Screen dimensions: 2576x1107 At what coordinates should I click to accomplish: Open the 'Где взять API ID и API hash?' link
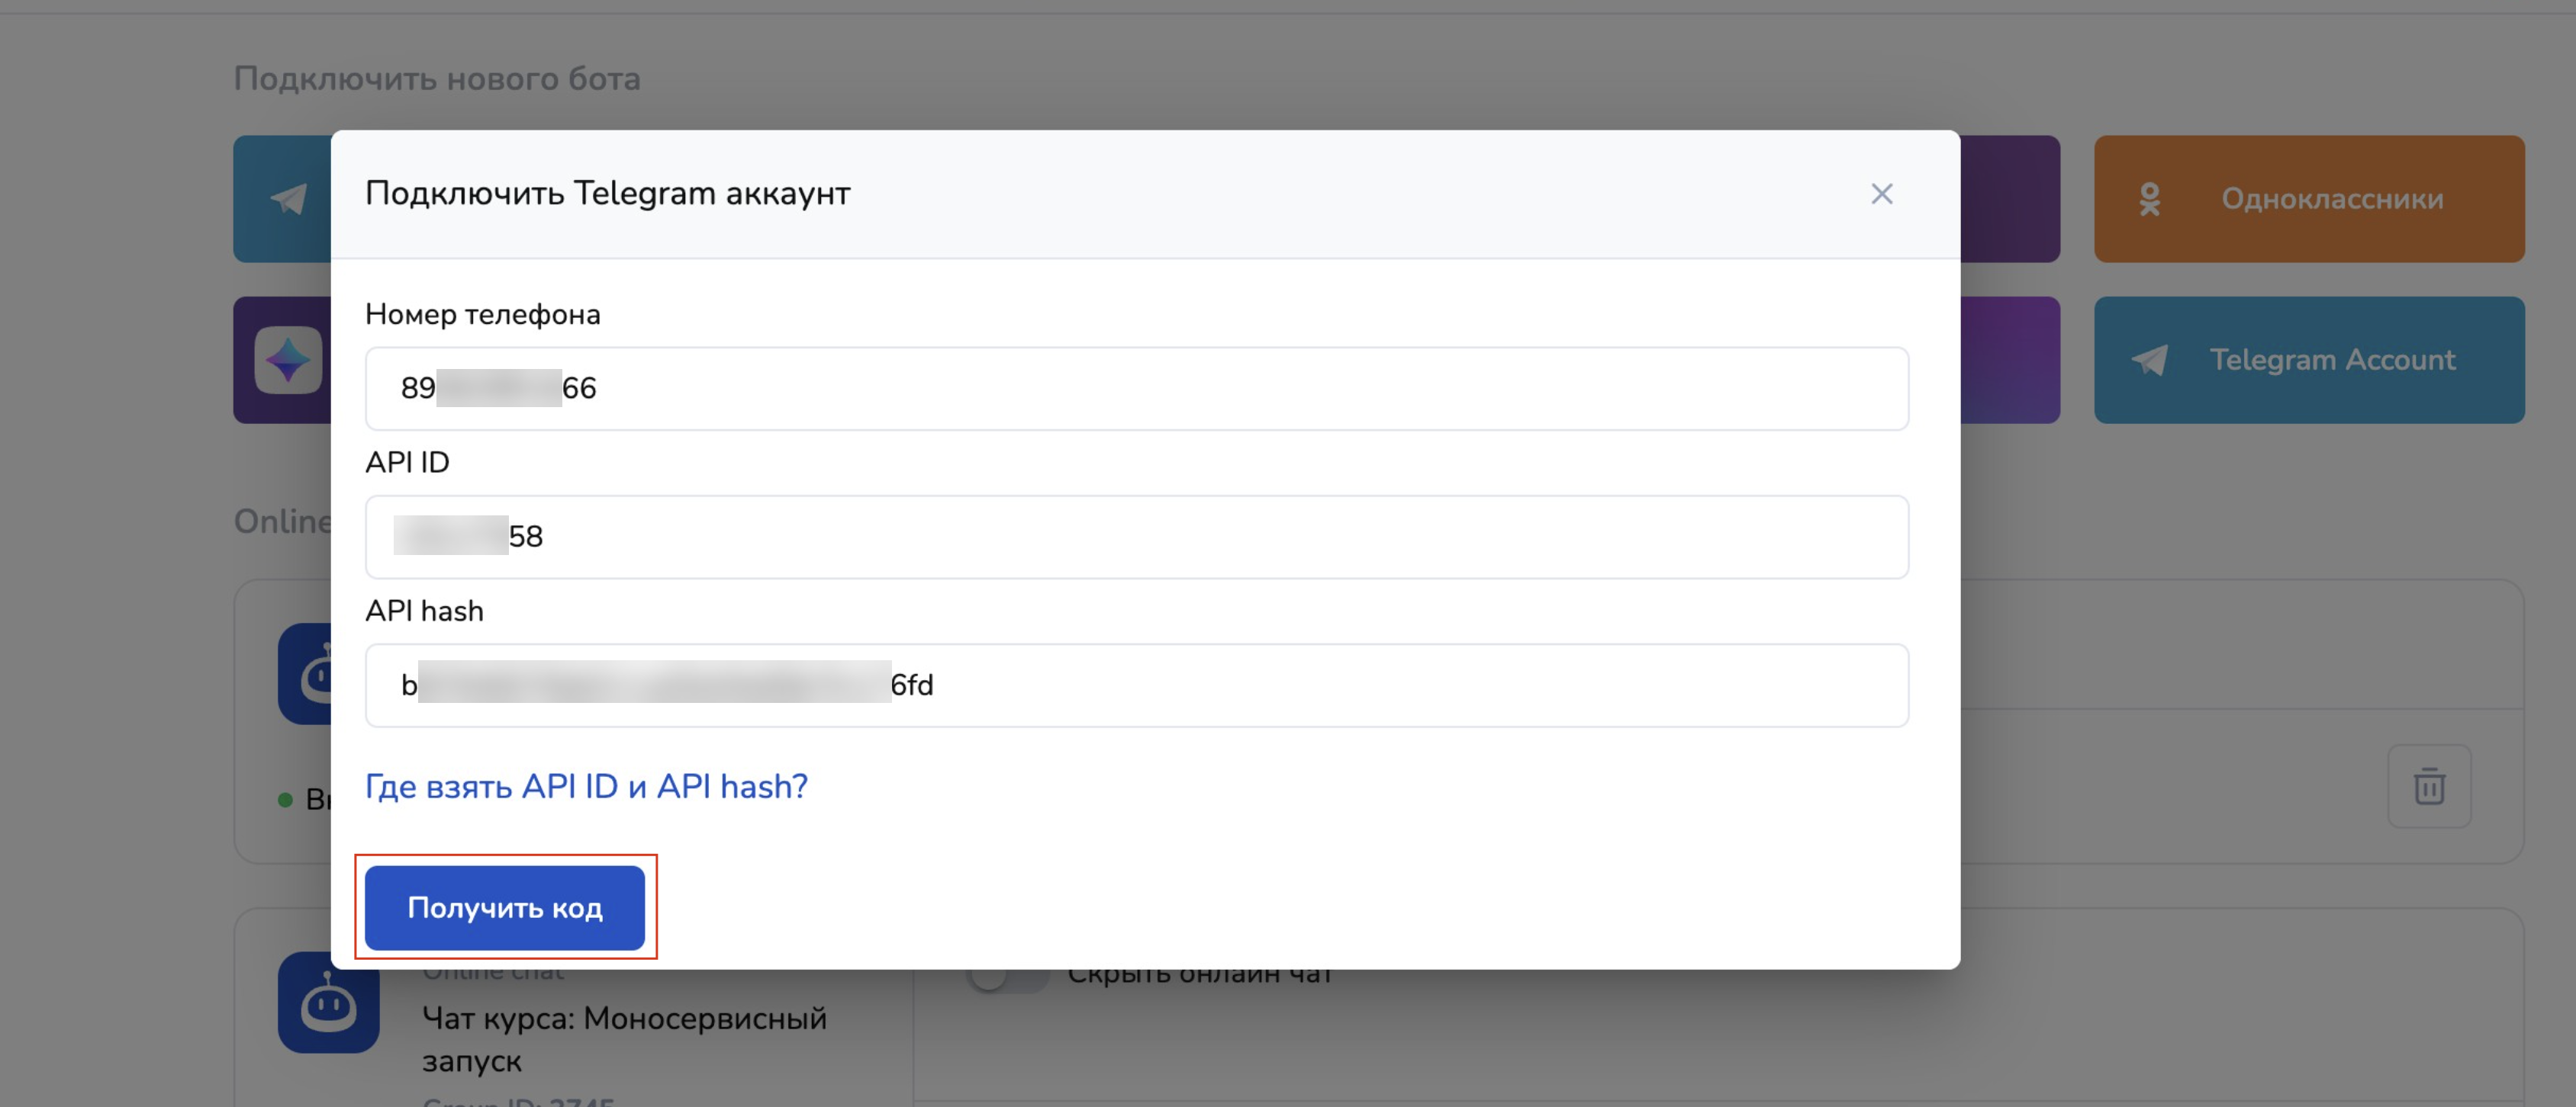(x=586, y=786)
